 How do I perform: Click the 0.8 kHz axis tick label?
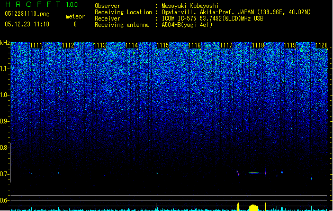click(x=5, y=148)
